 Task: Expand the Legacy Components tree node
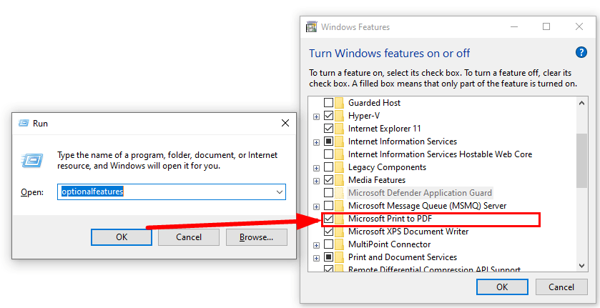[x=317, y=168]
